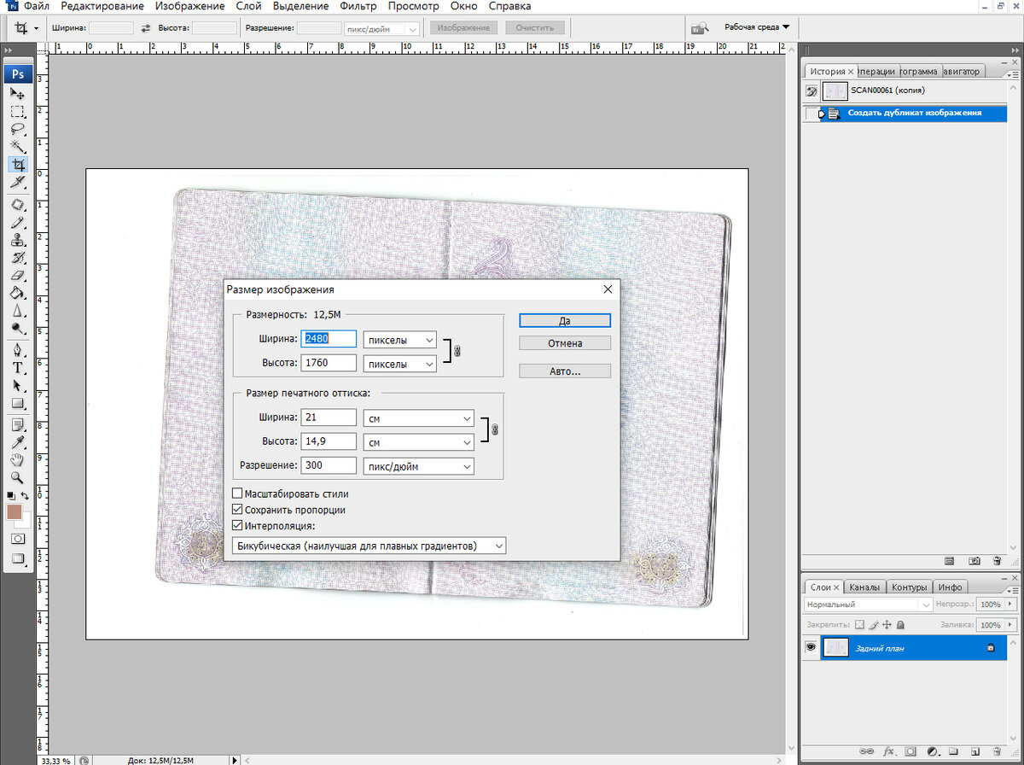Click the Авто... button
The width and height of the screenshot is (1024, 765).
click(x=565, y=371)
